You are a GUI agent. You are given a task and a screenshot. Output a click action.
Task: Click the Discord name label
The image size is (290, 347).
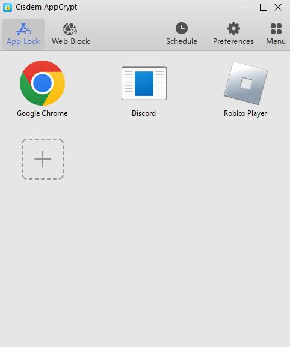pos(144,113)
